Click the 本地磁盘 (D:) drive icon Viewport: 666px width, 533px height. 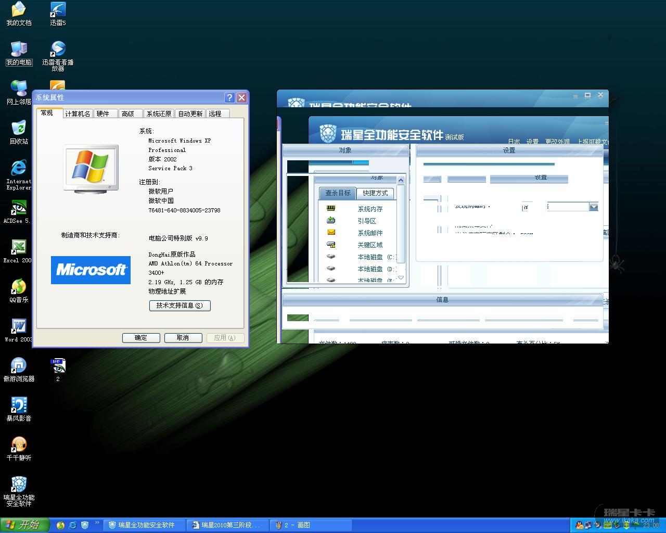[x=331, y=268]
